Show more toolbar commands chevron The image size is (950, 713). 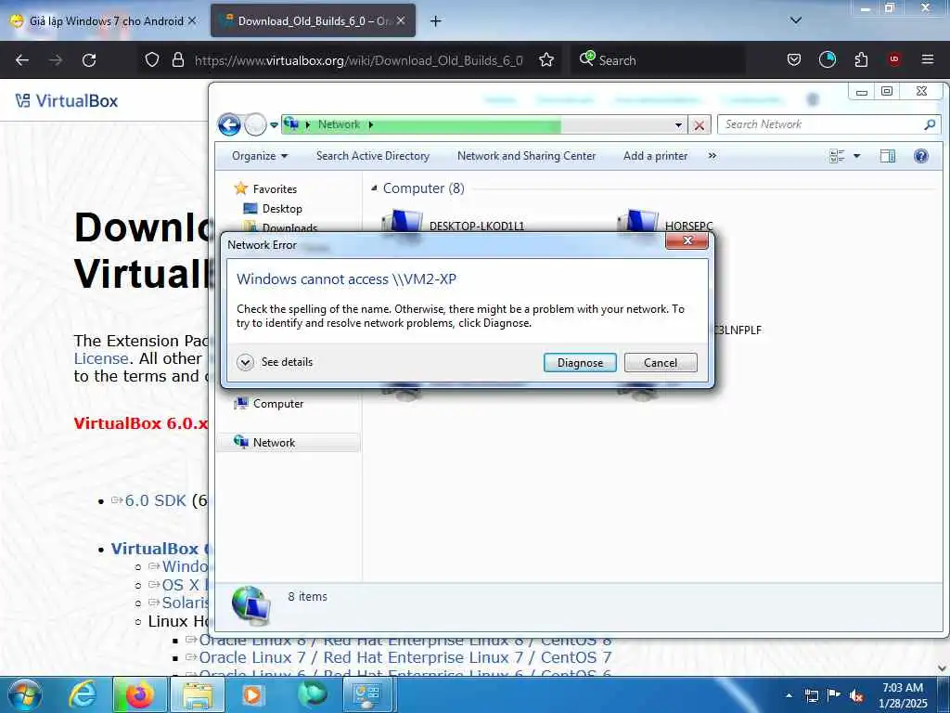[712, 156]
